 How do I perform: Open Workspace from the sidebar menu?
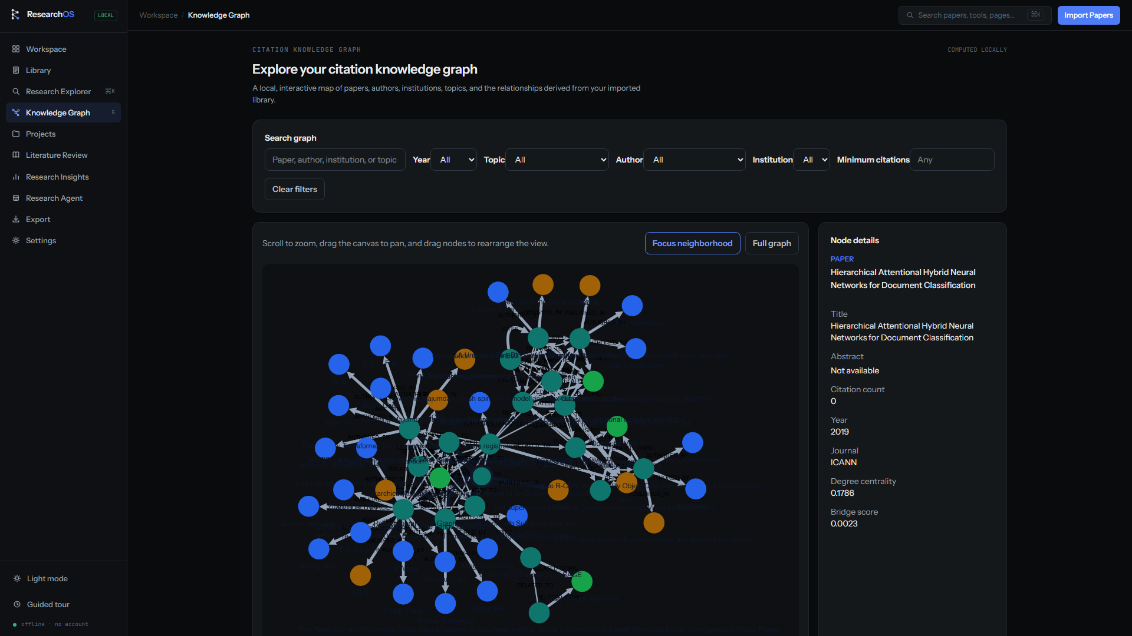click(x=63, y=49)
